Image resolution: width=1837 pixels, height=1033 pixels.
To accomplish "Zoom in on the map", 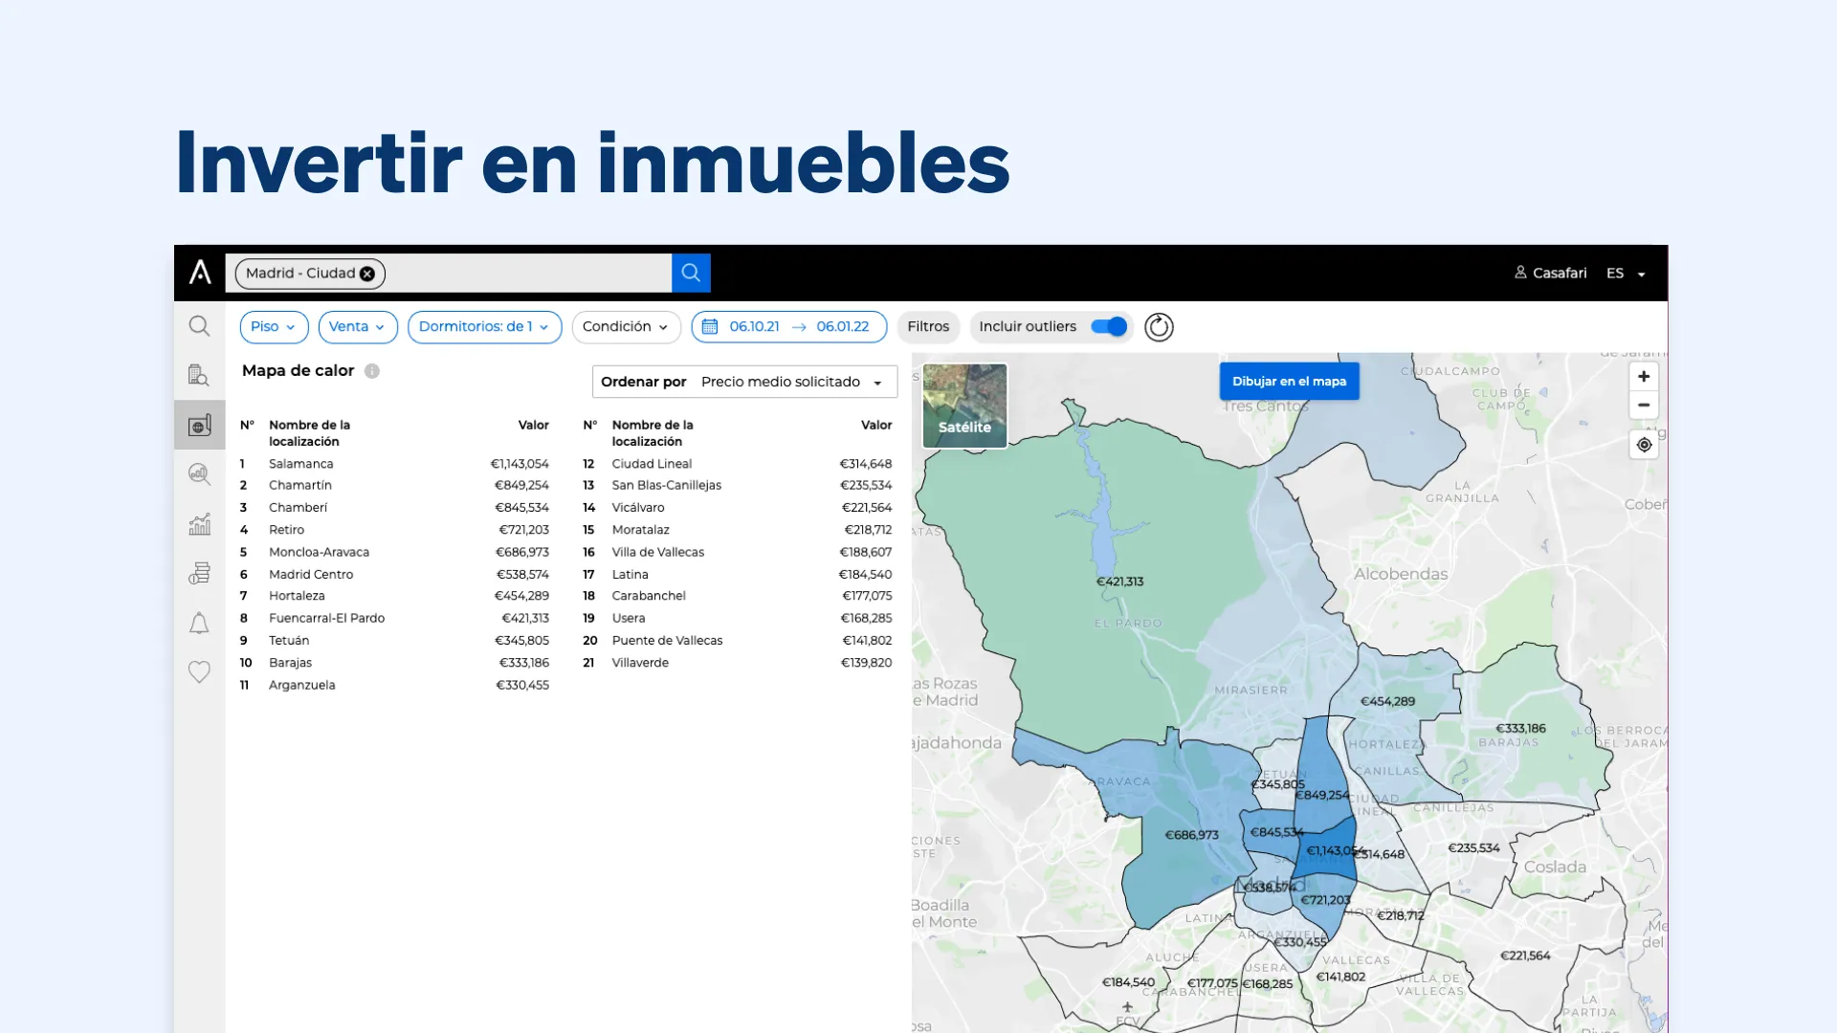I will (x=1644, y=377).
